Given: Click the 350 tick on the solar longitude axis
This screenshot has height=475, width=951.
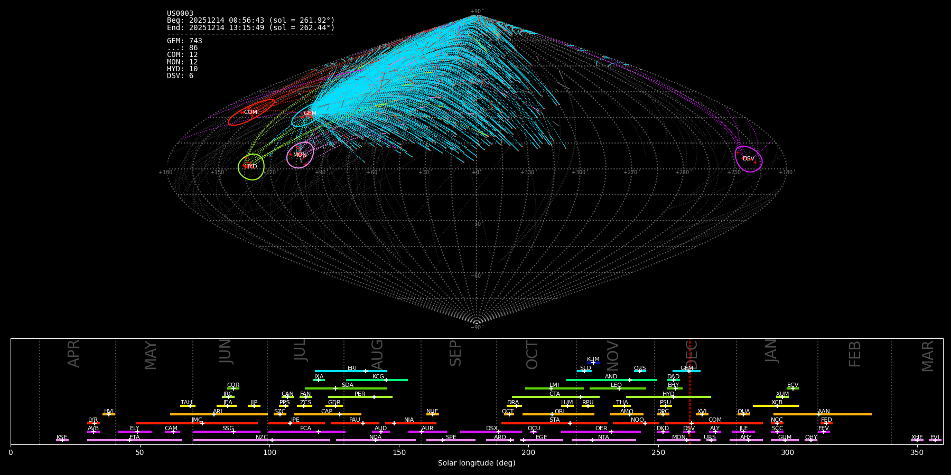Looking at the screenshot, I should [917, 452].
